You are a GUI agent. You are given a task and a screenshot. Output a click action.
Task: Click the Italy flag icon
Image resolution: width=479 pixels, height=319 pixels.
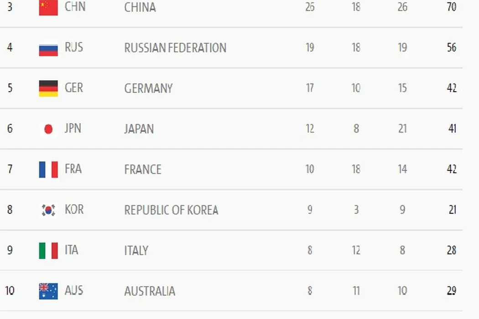48,251
